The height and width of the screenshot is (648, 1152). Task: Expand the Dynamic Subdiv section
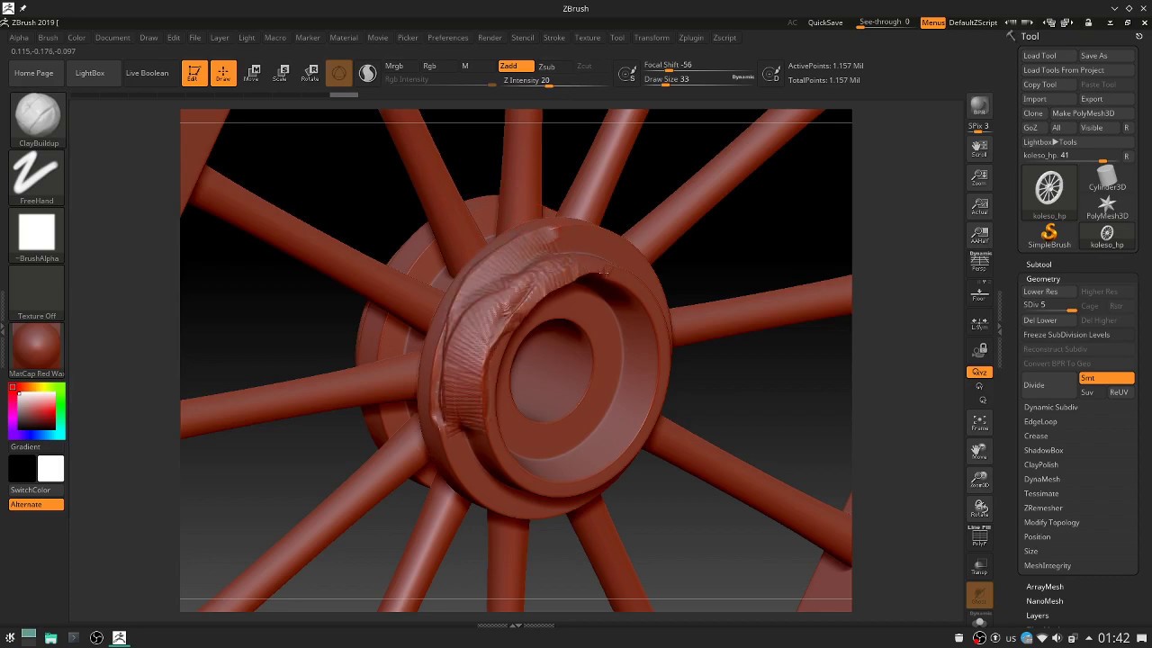click(1050, 408)
